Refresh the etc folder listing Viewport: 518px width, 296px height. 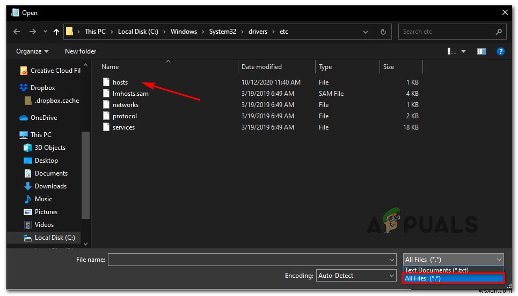[383, 32]
